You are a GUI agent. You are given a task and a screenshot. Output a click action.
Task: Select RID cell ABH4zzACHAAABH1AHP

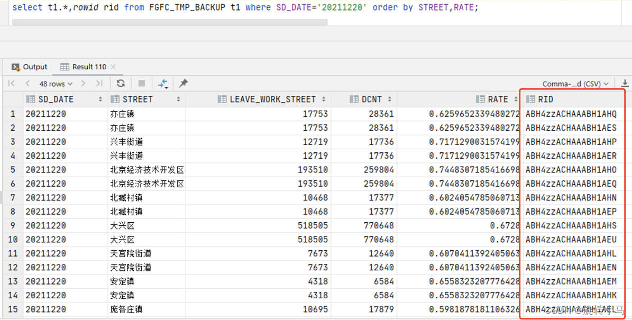pyautogui.click(x=573, y=142)
